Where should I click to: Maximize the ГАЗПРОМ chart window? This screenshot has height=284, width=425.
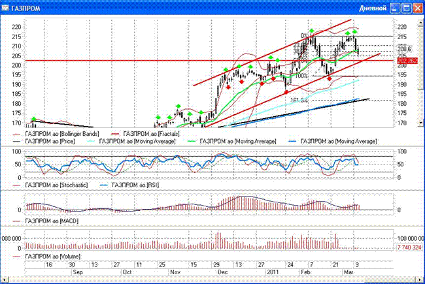[x=407, y=8]
